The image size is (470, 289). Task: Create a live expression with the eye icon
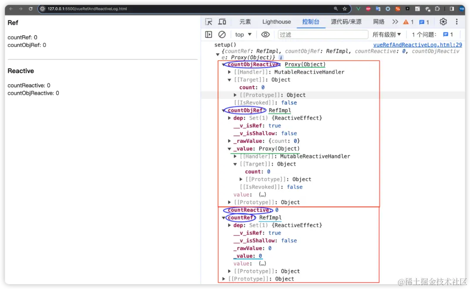pyautogui.click(x=265, y=34)
